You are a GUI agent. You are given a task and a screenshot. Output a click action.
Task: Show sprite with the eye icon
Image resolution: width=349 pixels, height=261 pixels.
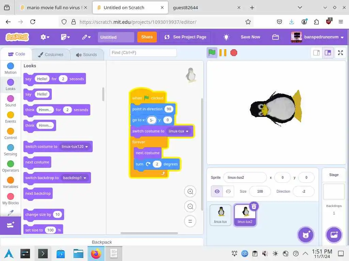[217, 191]
